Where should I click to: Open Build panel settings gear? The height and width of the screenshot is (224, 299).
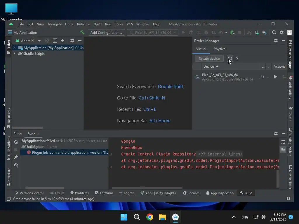276,134
